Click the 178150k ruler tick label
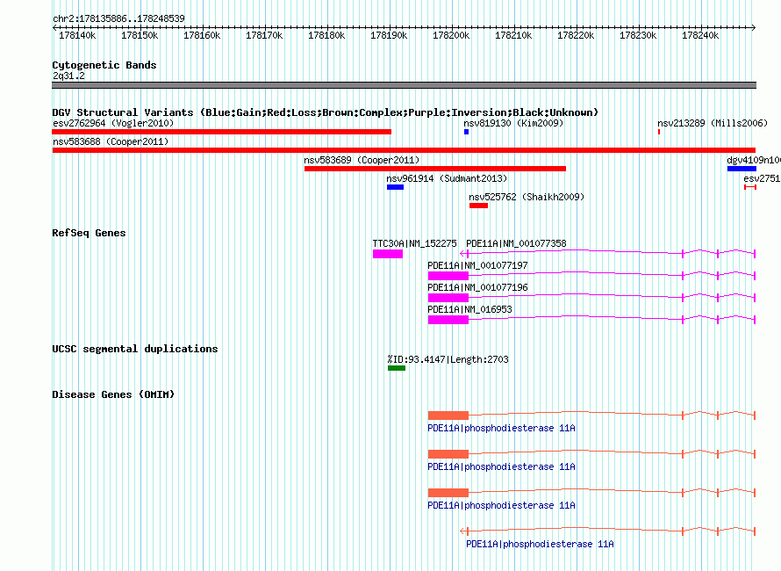Viewport: 781px width, 571px height. click(x=140, y=35)
